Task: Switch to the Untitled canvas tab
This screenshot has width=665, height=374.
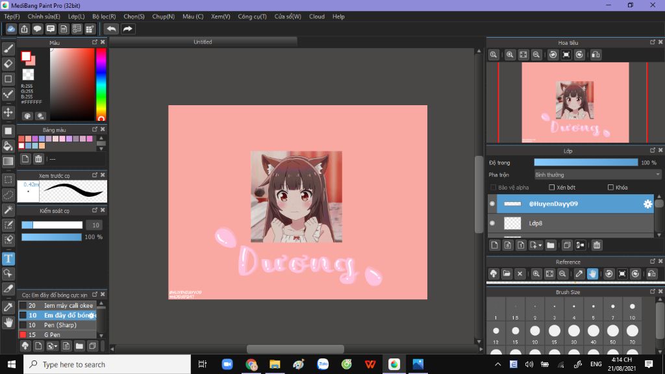Action: (x=203, y=42)
